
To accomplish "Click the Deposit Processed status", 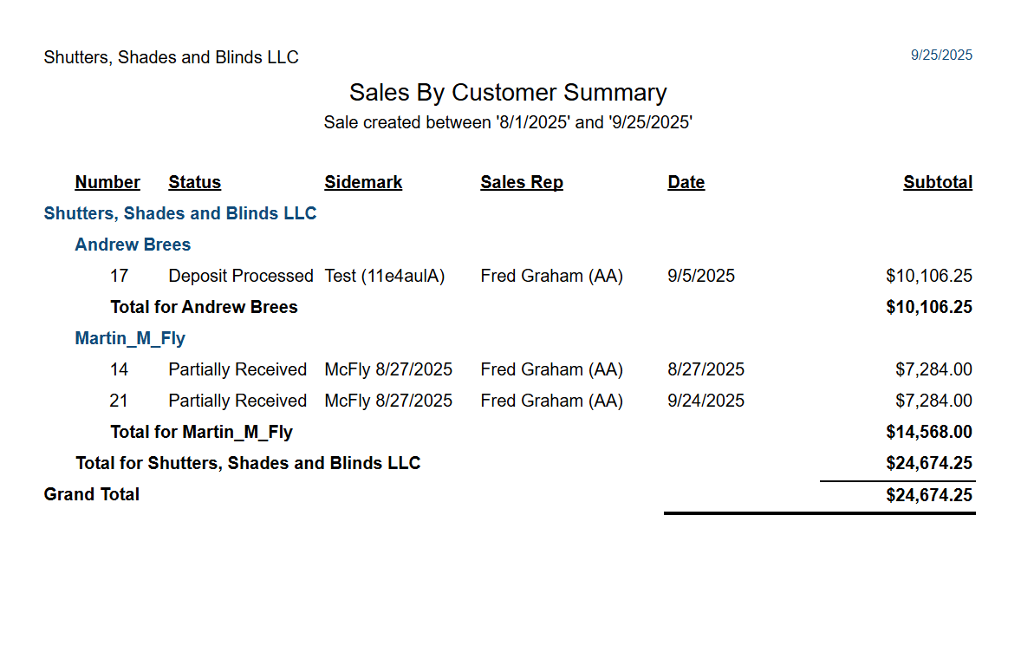I will pos(241,276).
